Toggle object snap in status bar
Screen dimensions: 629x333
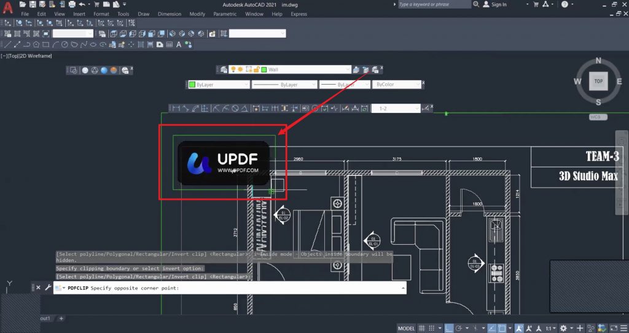coord(502,328)
